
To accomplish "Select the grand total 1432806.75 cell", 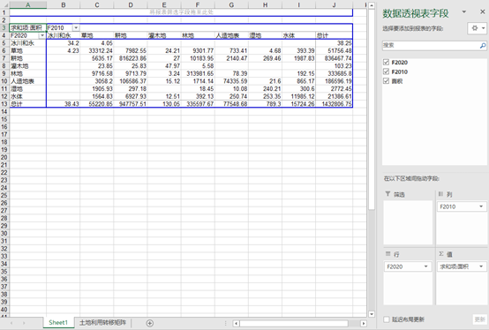I will (334, 104).
